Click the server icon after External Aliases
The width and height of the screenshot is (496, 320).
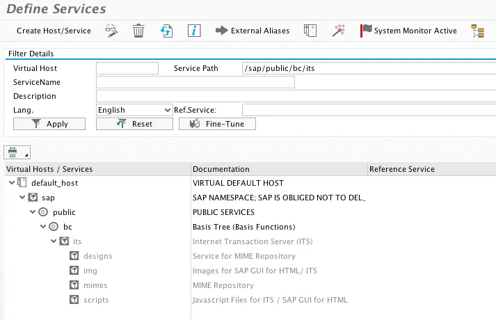[x=310, y=31]
